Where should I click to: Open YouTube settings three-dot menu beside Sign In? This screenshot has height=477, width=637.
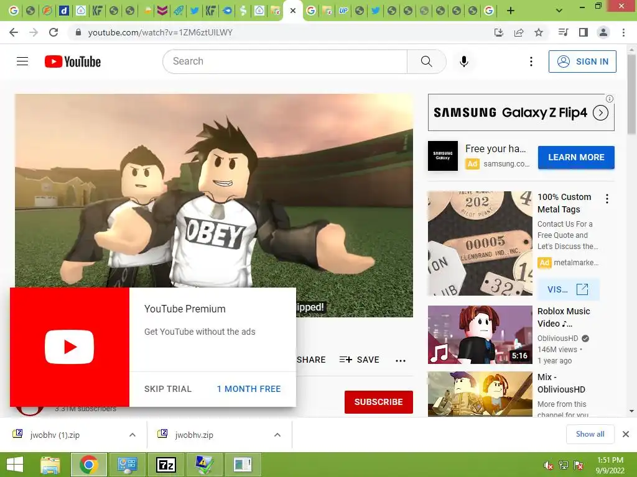(531, 61)
